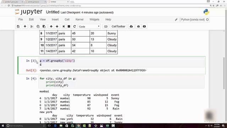The image size is (227, 128).
Task: Open the Cell menu
Action: [67, 20]
